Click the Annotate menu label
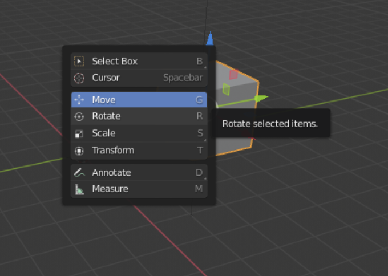 (111, 172)
